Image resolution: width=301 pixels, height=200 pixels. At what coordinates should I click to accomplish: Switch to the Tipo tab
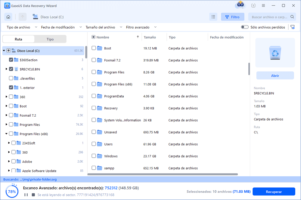pyautogui.click(x=50, y=39)
